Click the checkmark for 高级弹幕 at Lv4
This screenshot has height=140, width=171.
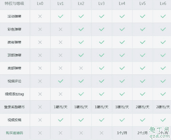tap(122, 42)
